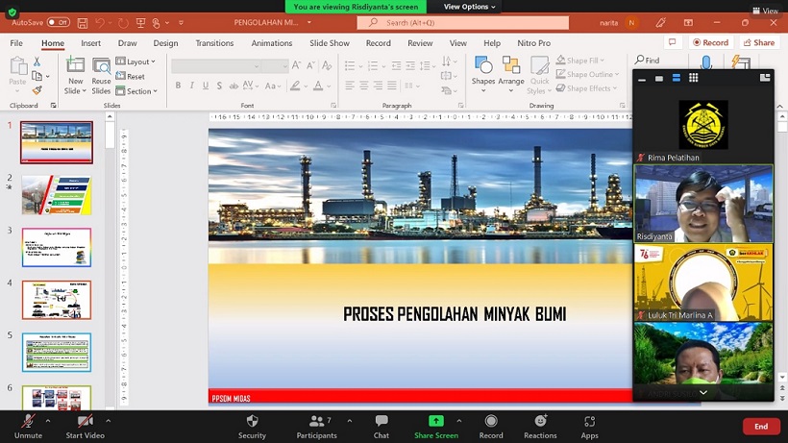This screenshot has height=443, width=788.
Task: Expand the View Options dropdown
Action: click(x=469, y=7)
